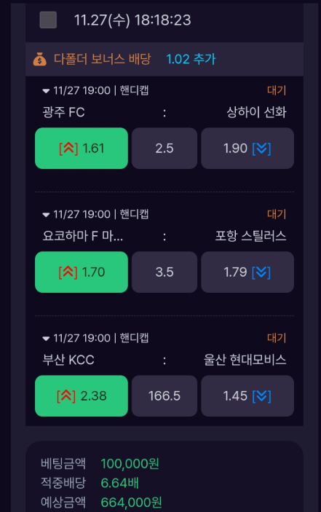
Task: Click the 664,000원 expected amount
Action: 131,503
